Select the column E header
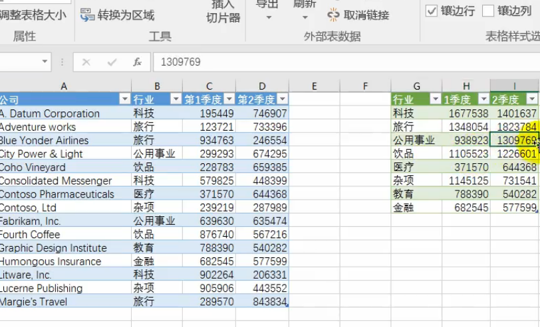Viewport: 540px width, 327px height. tap(314, 86)
